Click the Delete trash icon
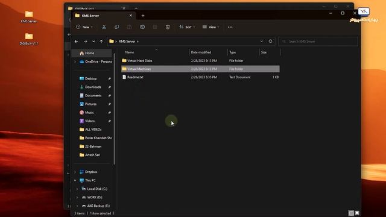386x217 pixels. [168, 27]
